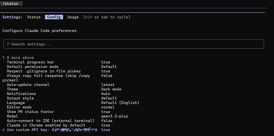Click the Search settings input field

tap(134, 44)
